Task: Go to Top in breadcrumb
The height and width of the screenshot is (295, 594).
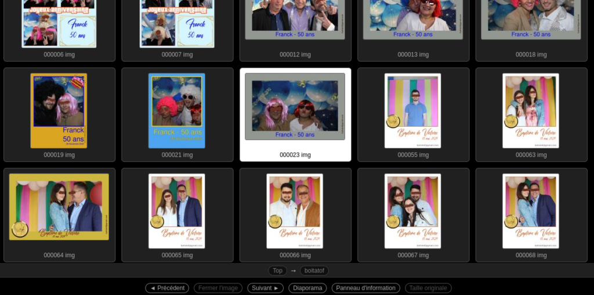Action: 277,271
